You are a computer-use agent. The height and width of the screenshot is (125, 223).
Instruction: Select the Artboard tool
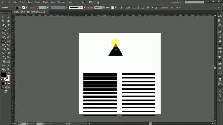point(3,66)
